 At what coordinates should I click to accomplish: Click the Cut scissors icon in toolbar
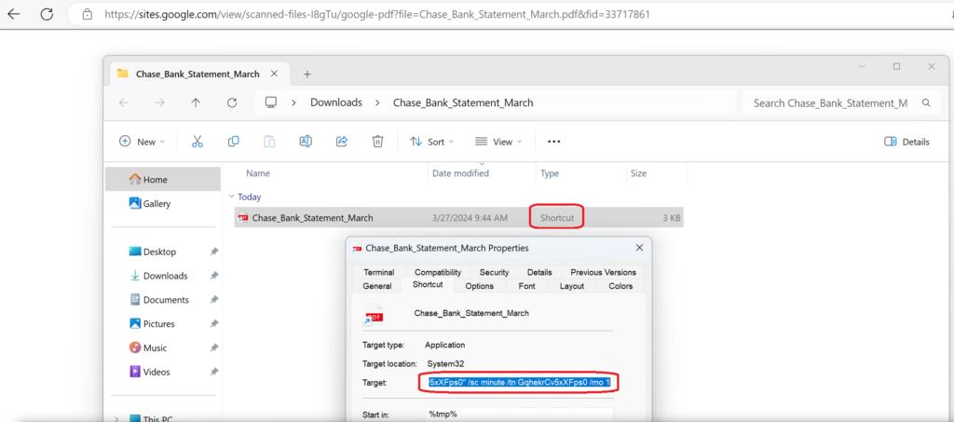pyautogui.click(x=198, y=142)
